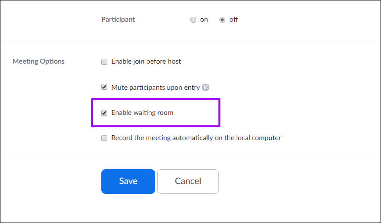Click the 'Meeting Options' section heading
This screenshot has height=223, width=381.
[39, 62]
